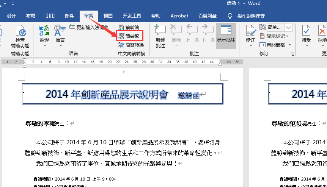Image resolution: width=327 pixels, height=187 pixels.
Task: Expand the Delete comment (删除) dropdown arrow
Action: (176, 45)
